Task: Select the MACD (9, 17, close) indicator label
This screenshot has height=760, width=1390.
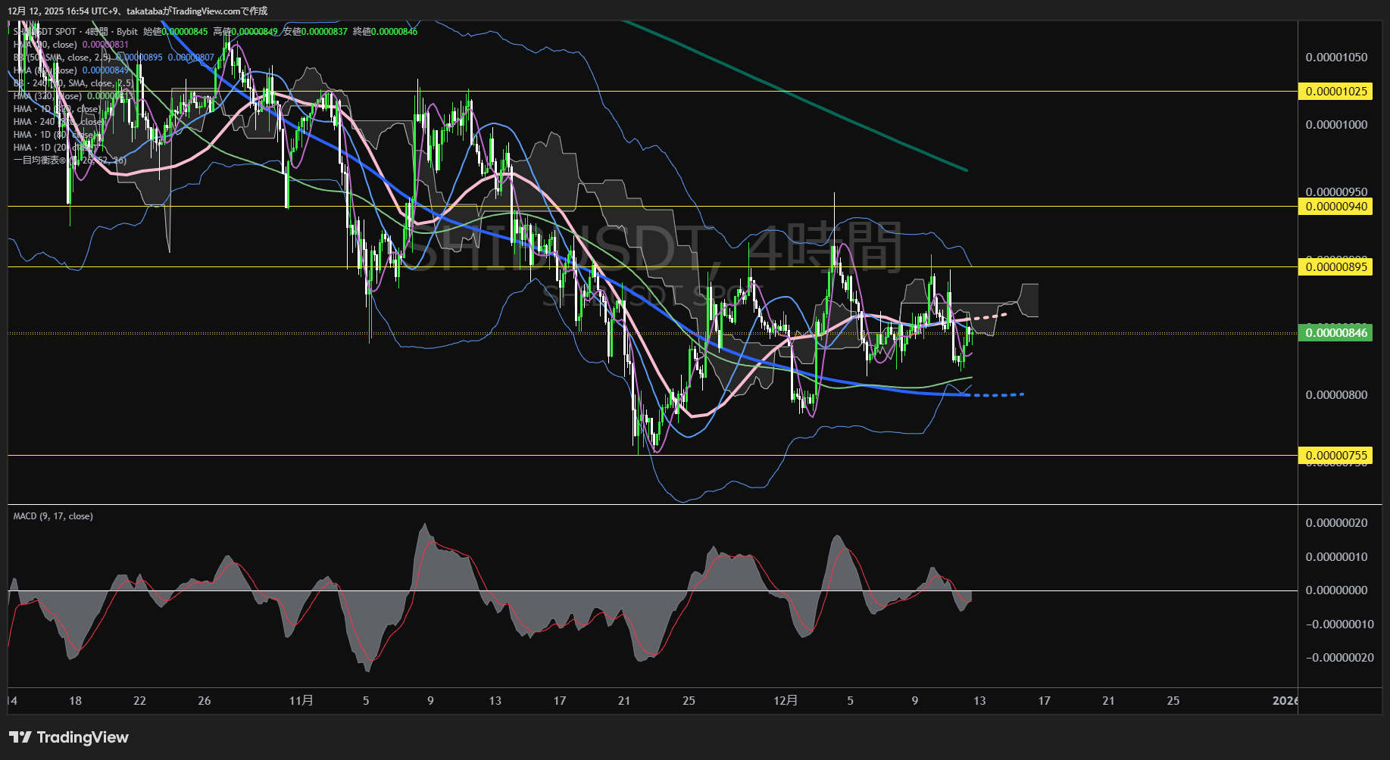Action: (53, 516)
